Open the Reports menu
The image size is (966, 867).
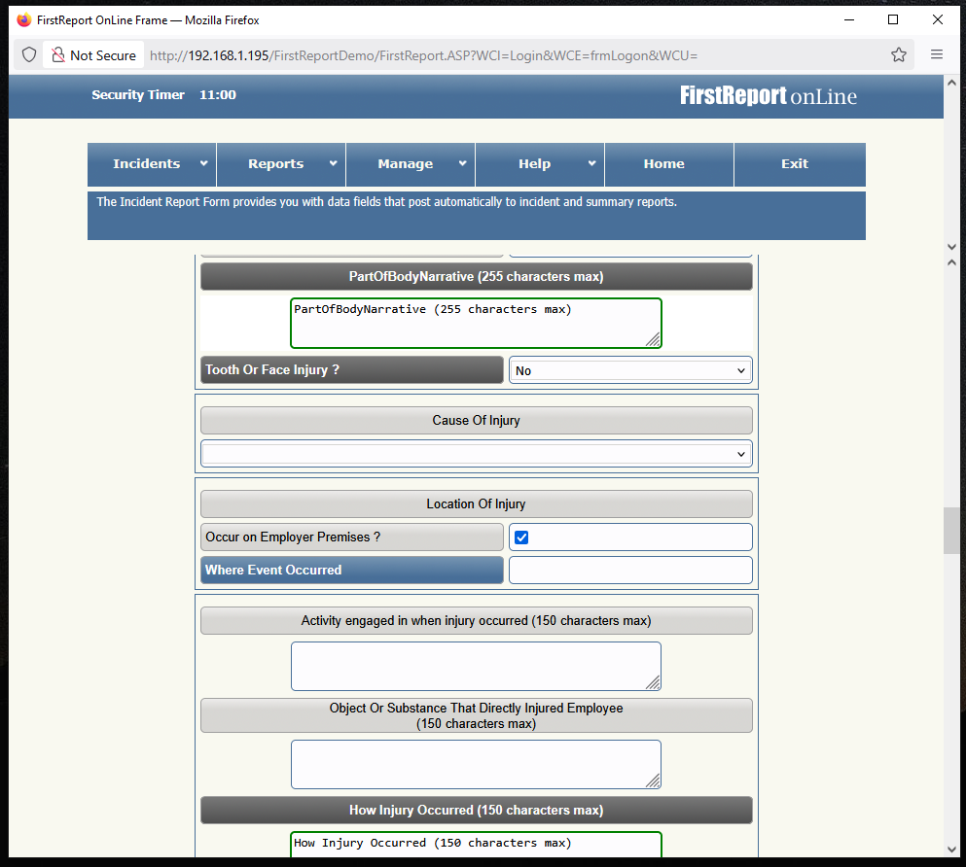coord(281,164)
